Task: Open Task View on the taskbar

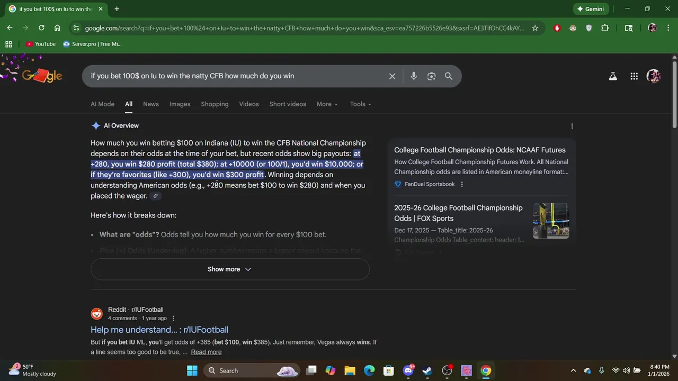Action: tap(311, 370)
